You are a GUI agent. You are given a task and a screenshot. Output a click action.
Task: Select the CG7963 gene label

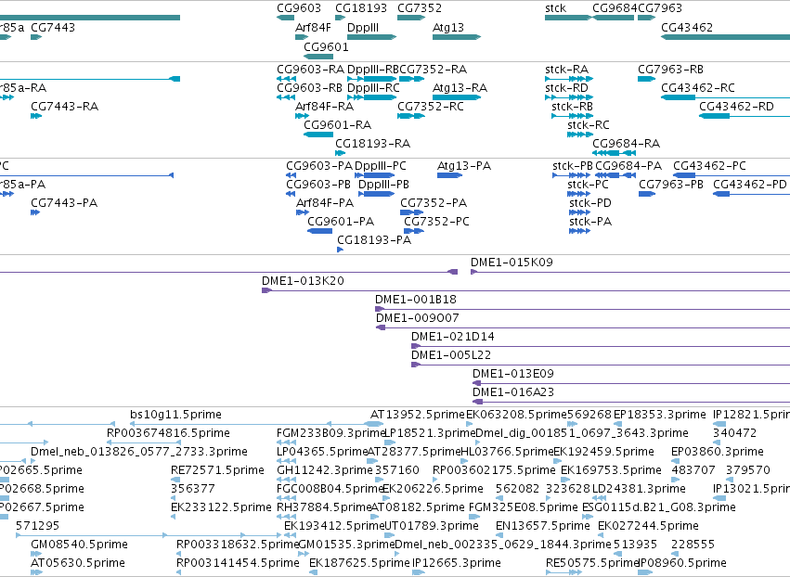pyautogui.click(x=659, y=8)
